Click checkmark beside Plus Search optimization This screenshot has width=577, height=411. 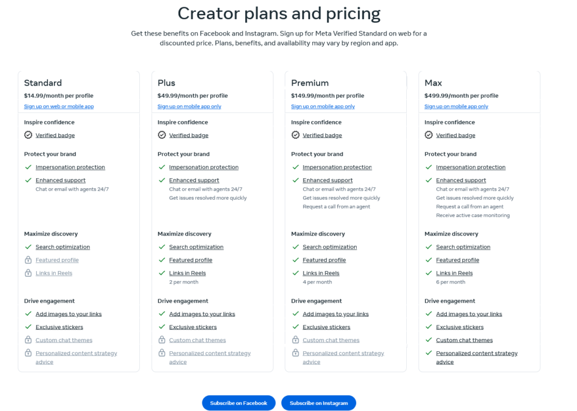tap(162, 247)
